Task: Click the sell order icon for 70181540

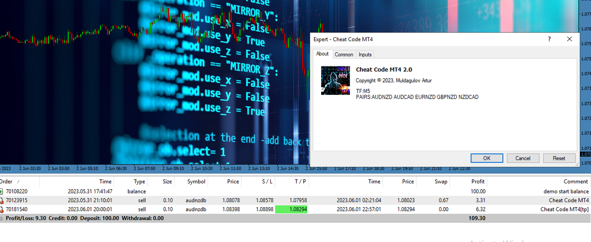Action: [1, 209]
